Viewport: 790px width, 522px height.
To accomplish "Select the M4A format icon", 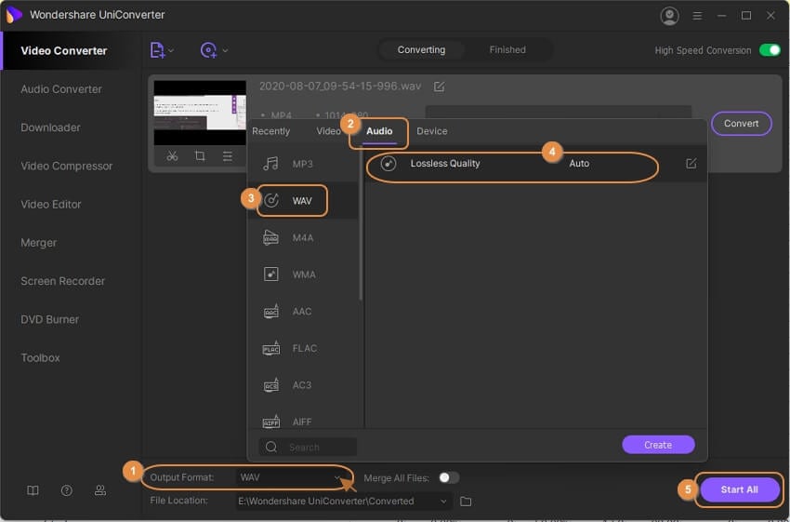I will click(271, 237).
